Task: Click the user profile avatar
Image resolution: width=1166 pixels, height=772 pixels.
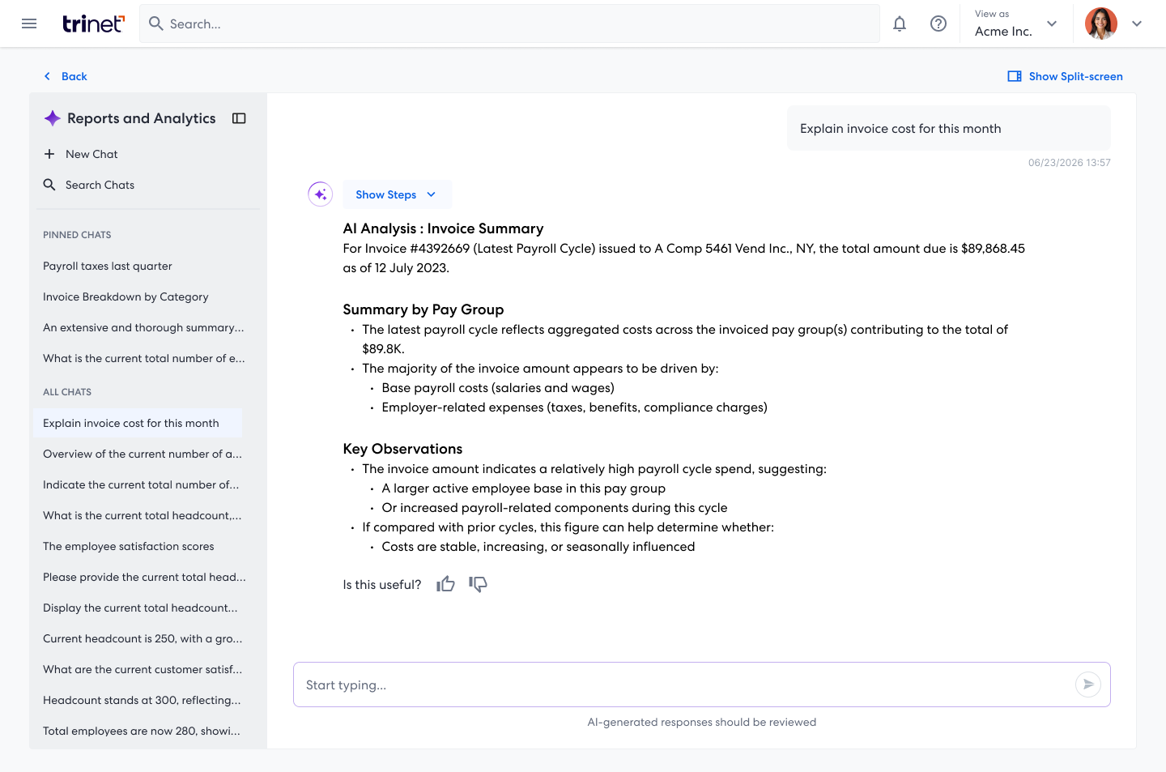Action: point(1101,23)
